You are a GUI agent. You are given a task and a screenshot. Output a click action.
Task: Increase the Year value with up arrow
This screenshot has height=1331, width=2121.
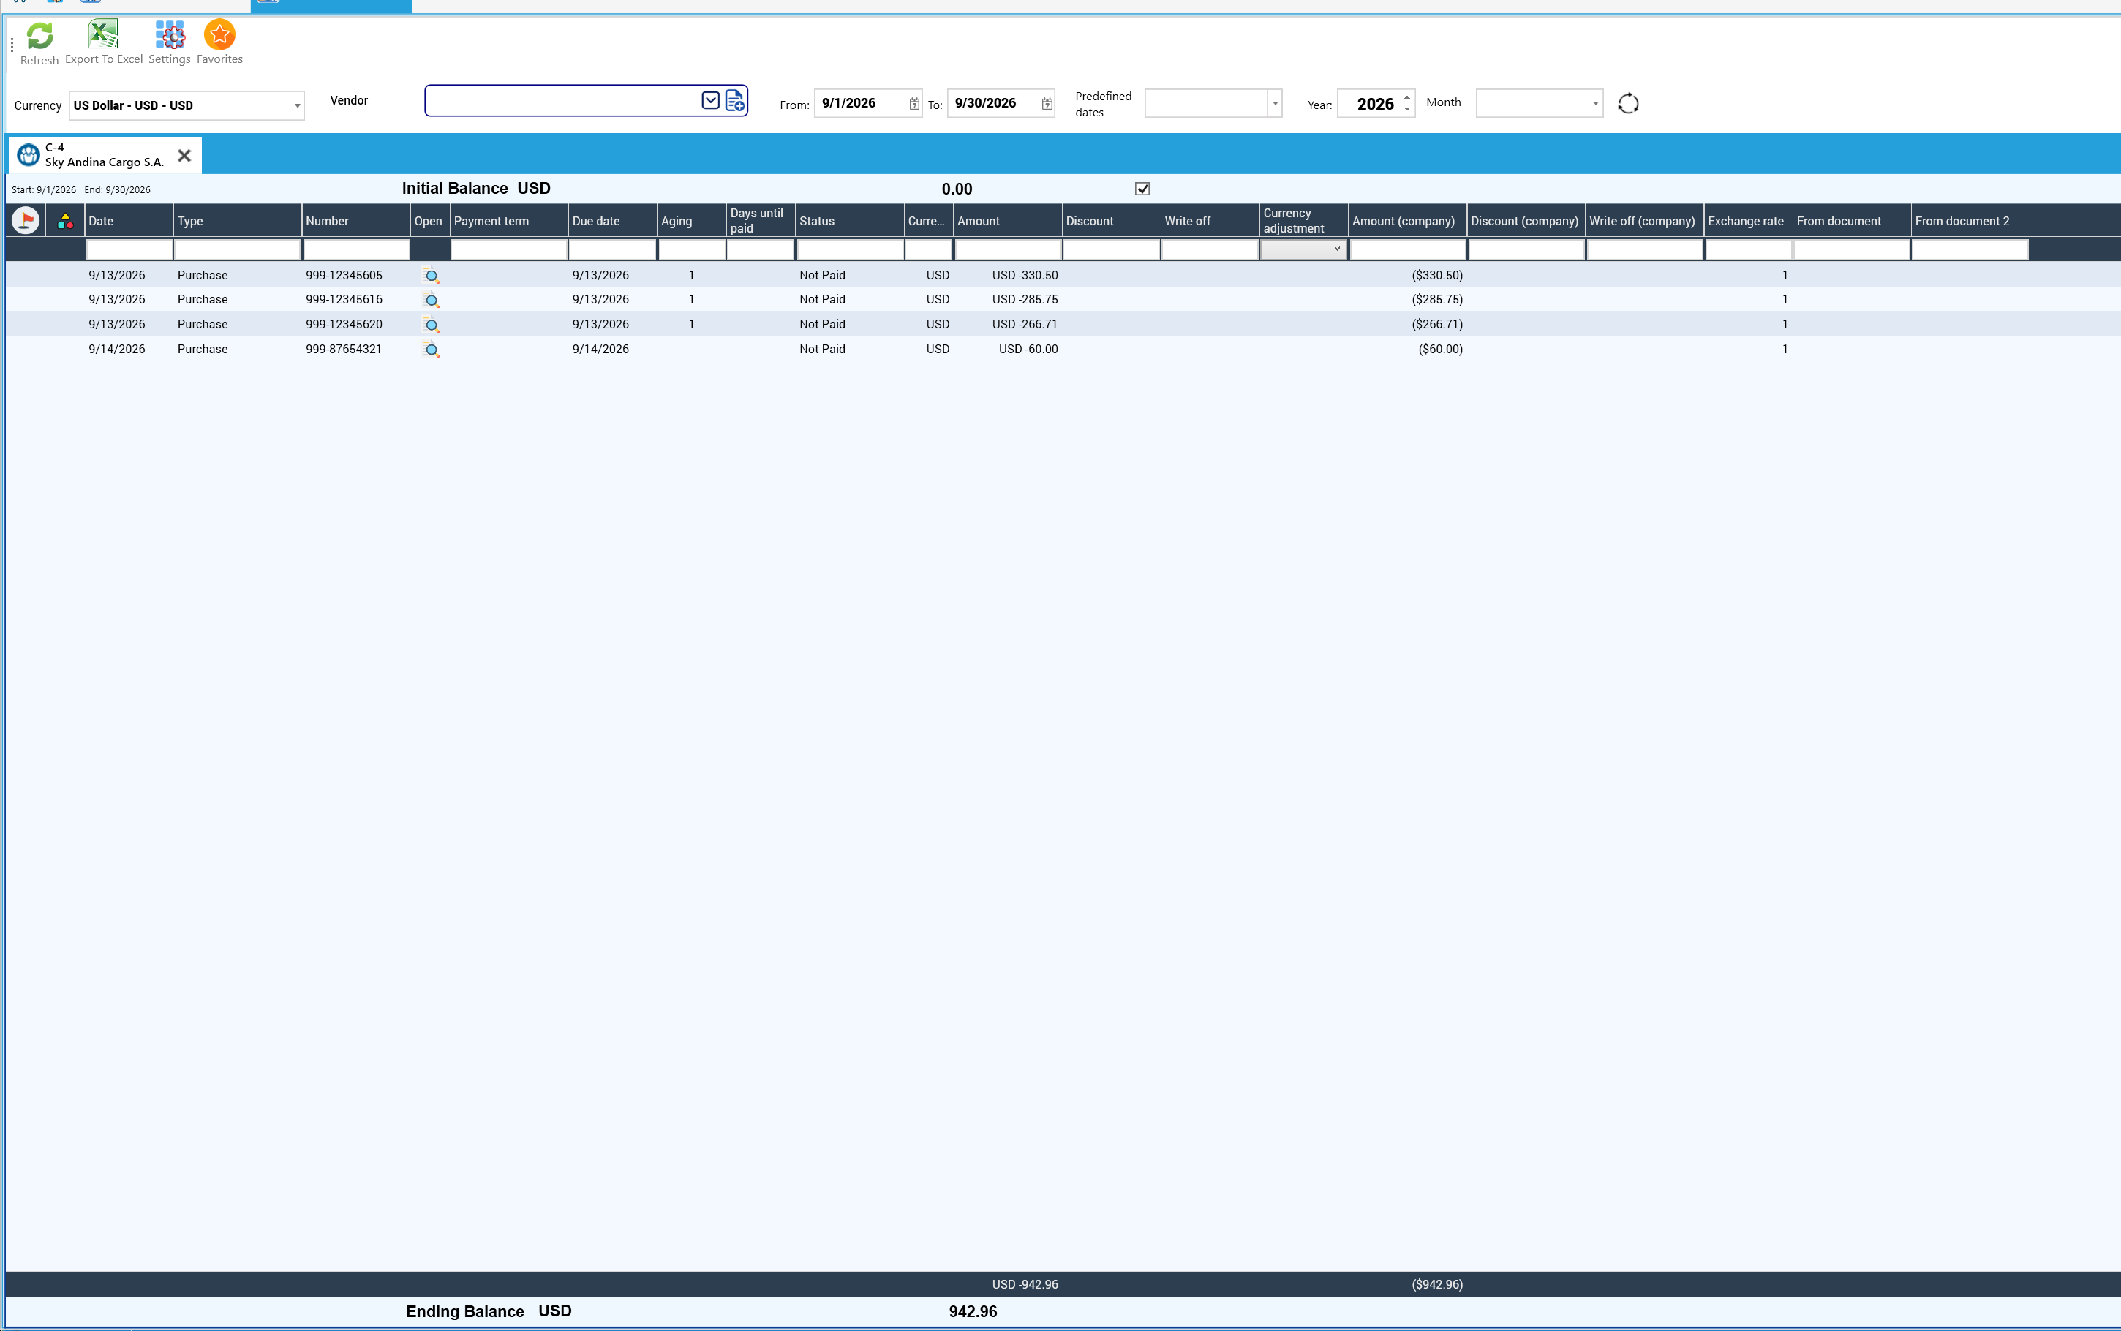pyautogui.click(x=1407, y=97)
